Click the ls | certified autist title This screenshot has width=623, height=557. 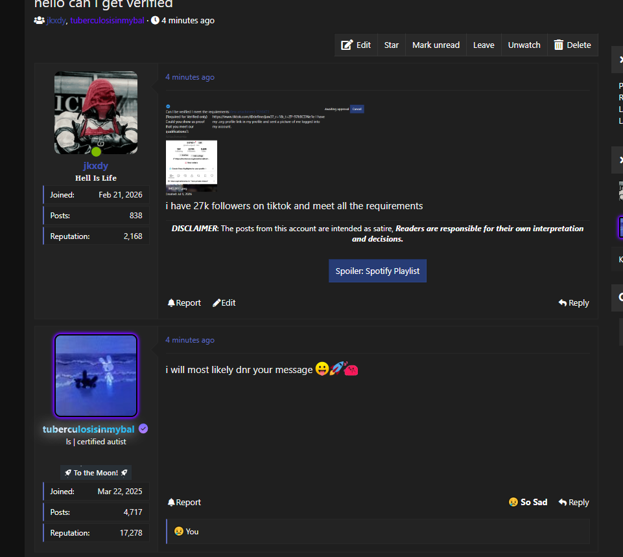[x=96, y=442]
